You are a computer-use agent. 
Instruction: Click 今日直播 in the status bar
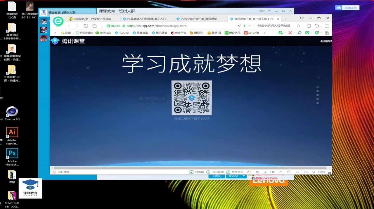click(x=215, y=172)
